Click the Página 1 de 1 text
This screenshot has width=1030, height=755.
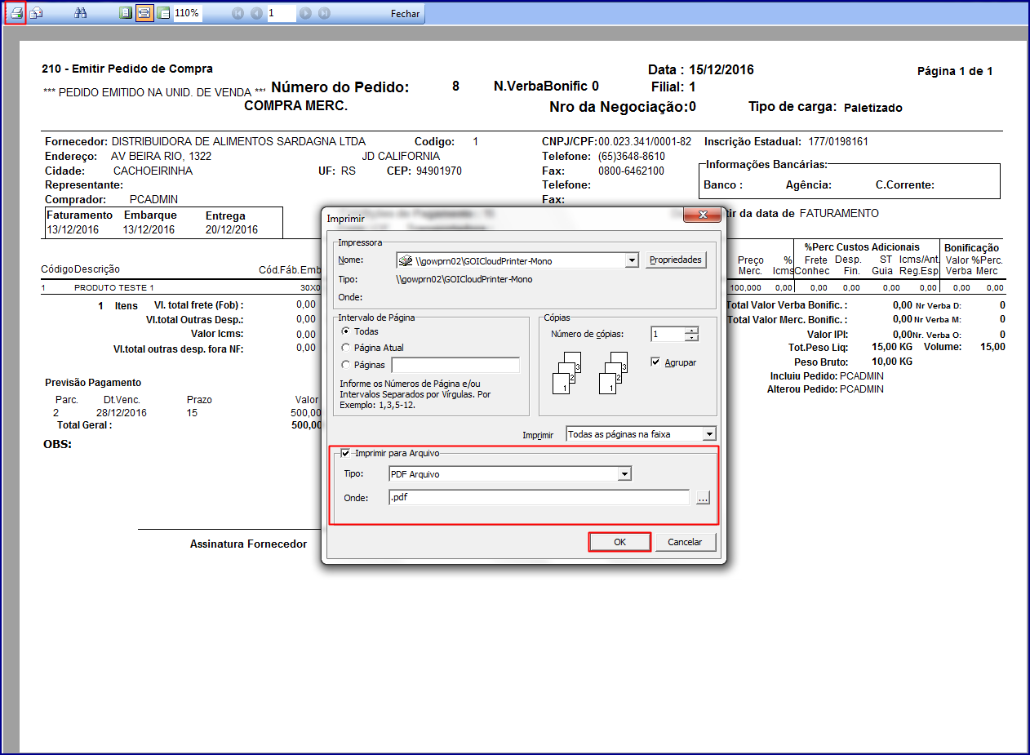pyautogui.click(x=955, y=71)
